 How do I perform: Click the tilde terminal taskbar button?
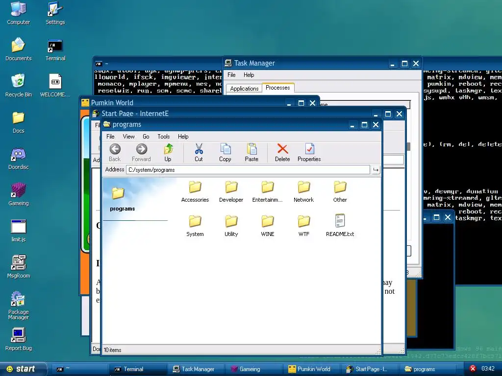click(80, 369)
